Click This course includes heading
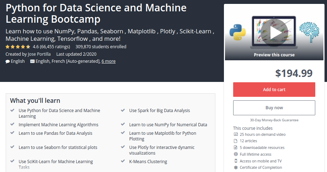The height and width of the screenshot is (172, 327). tap(253, 128)
